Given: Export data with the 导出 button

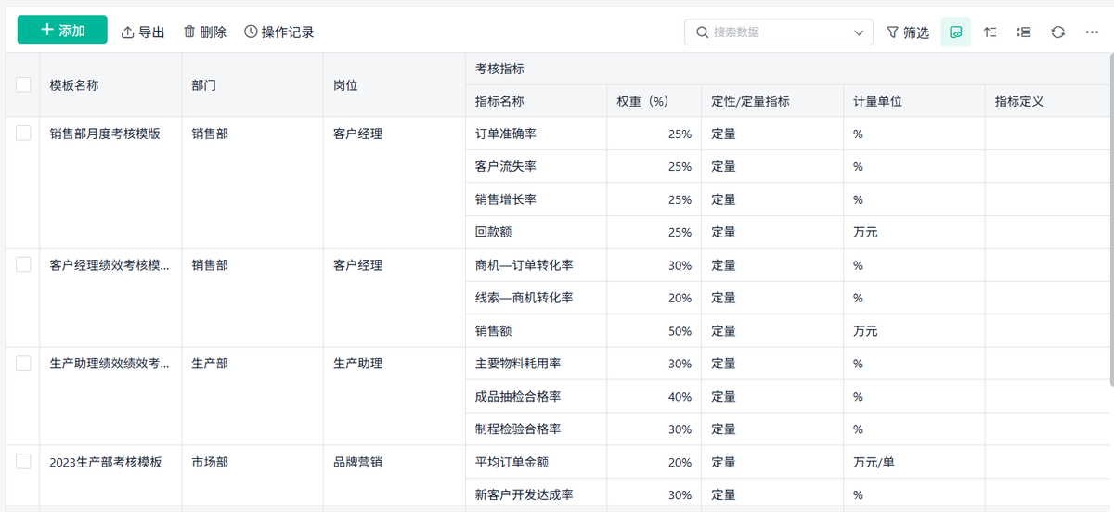Looking at the screenshot, I should click(143, 32).
